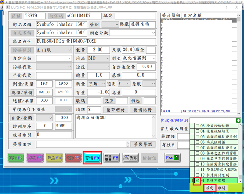The height and width of the screenshot is (194, 244).
Task: Open the 藥價比對 price comparison
Action: click(142, 110)
